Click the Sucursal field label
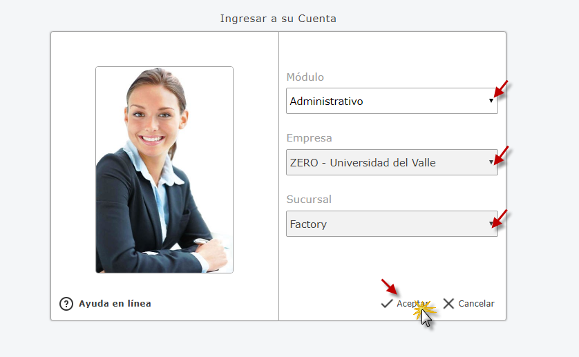This screenshot has height=357, width=579. (309, 200)
